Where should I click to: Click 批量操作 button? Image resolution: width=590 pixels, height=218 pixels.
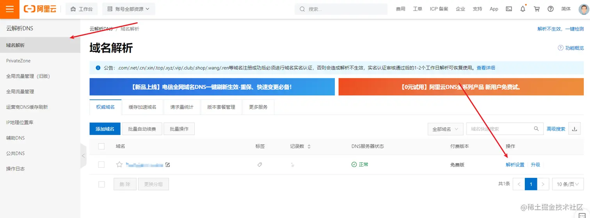[x=179, y=129]
